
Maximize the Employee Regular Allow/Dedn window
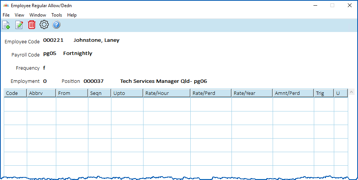point(332,6)
